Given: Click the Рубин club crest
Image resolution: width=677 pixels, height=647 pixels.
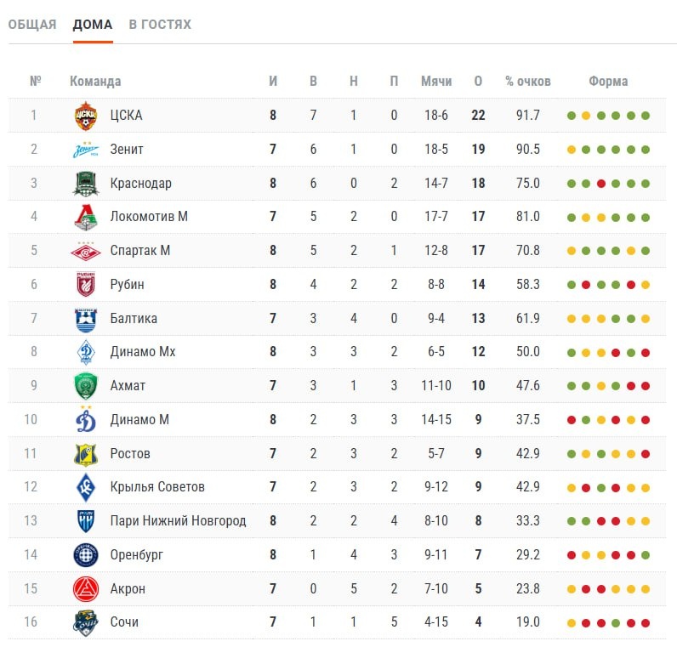Looking at the screenshot, I should [x=86, y=285].
